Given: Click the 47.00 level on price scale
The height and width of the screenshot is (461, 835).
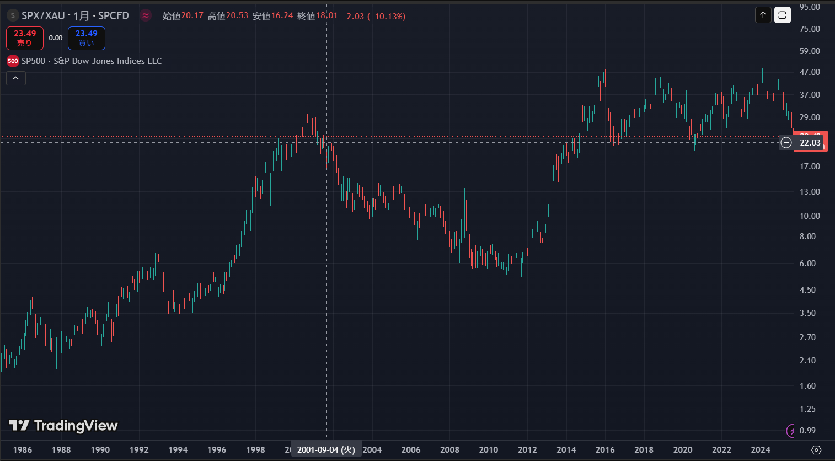Looking at the screenshot, I should coord(810,72).
